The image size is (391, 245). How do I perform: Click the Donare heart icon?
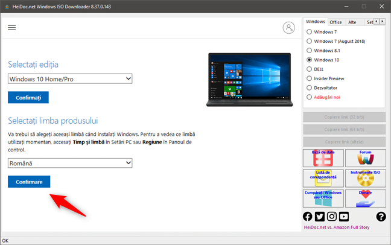click(x=365, y=199)
